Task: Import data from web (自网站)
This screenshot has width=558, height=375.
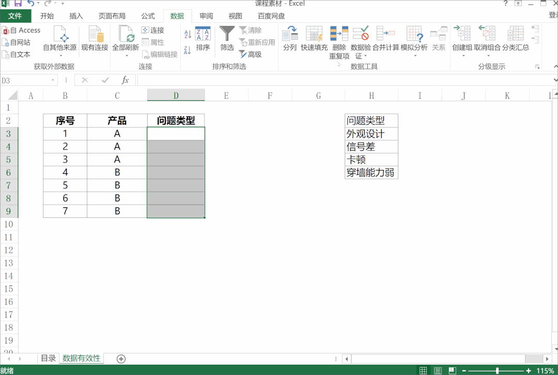Action: (17, 42)
